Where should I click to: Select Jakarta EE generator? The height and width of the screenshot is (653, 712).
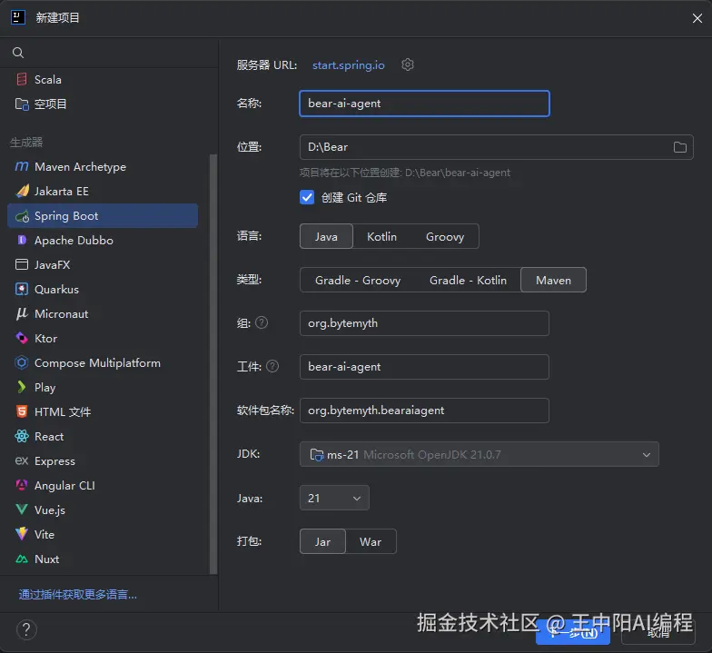(x=103, y=191)
